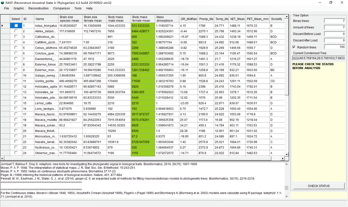Click the 2570.8 Precip cell
The width and height of the screenshot is (348, 207).
point(206,142)
